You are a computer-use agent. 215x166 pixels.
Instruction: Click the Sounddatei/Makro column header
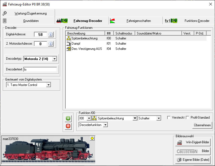(x=158, y=33)
